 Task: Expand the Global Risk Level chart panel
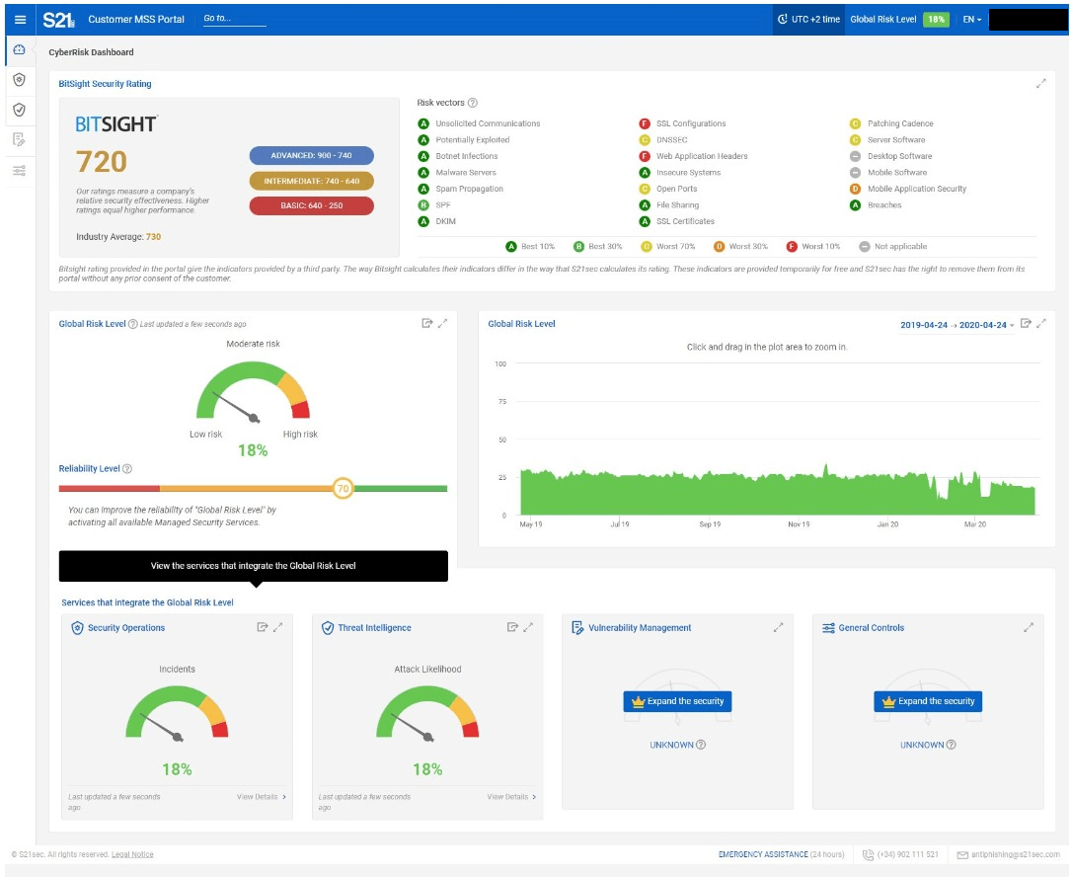click(1041, 323)
